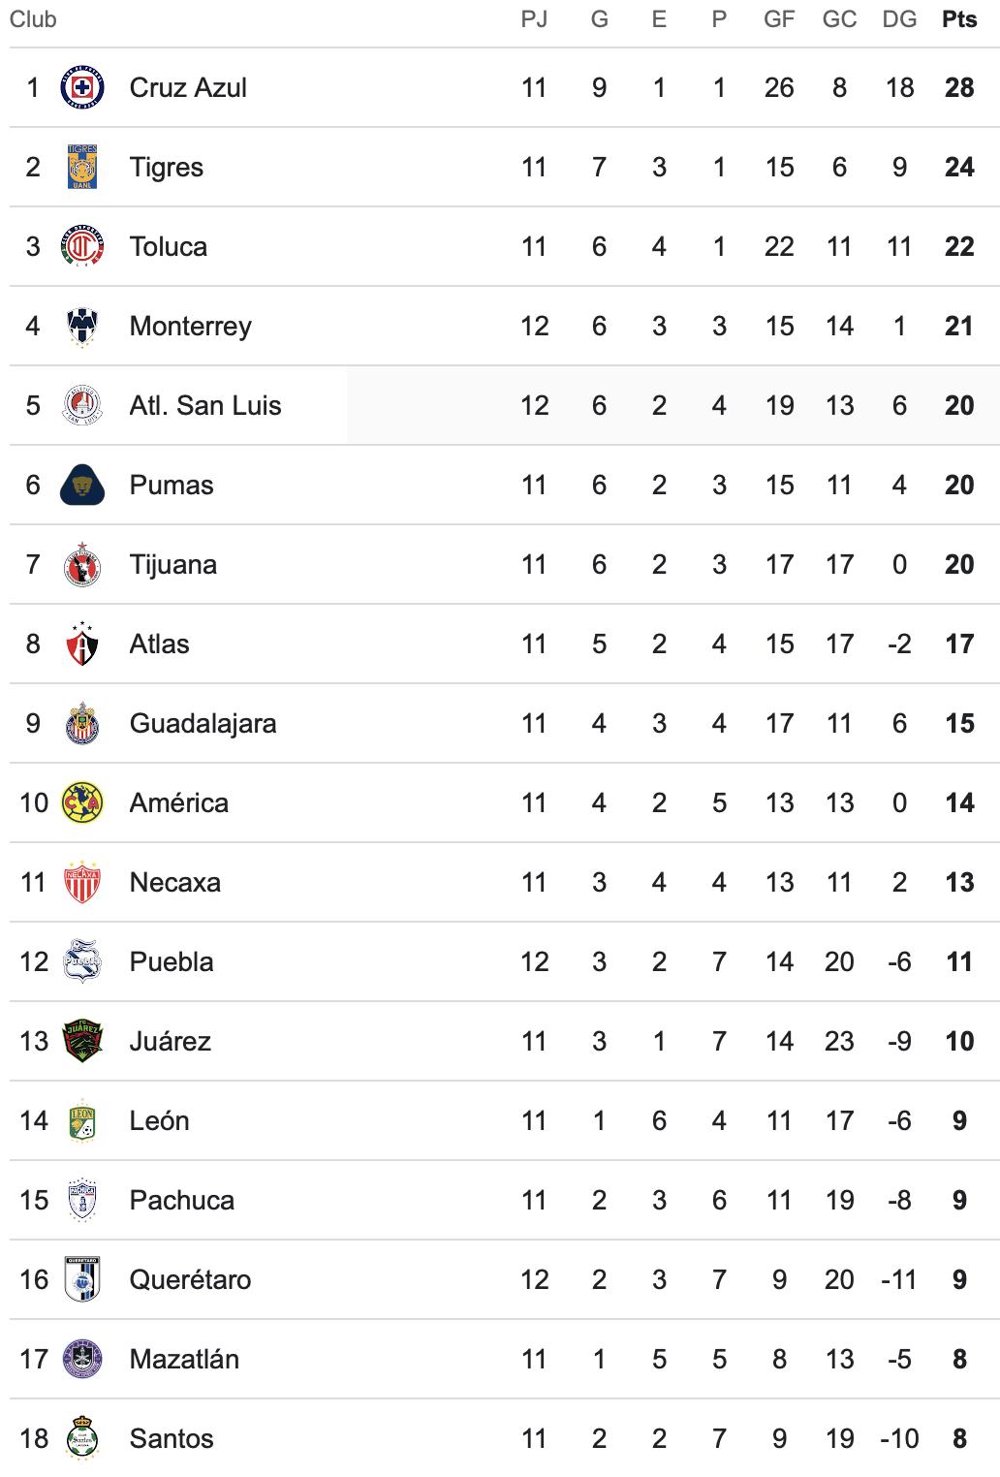Open the Atl. San Luis team name
This screenshot has width=1000, height=1477.
point(205,405)
